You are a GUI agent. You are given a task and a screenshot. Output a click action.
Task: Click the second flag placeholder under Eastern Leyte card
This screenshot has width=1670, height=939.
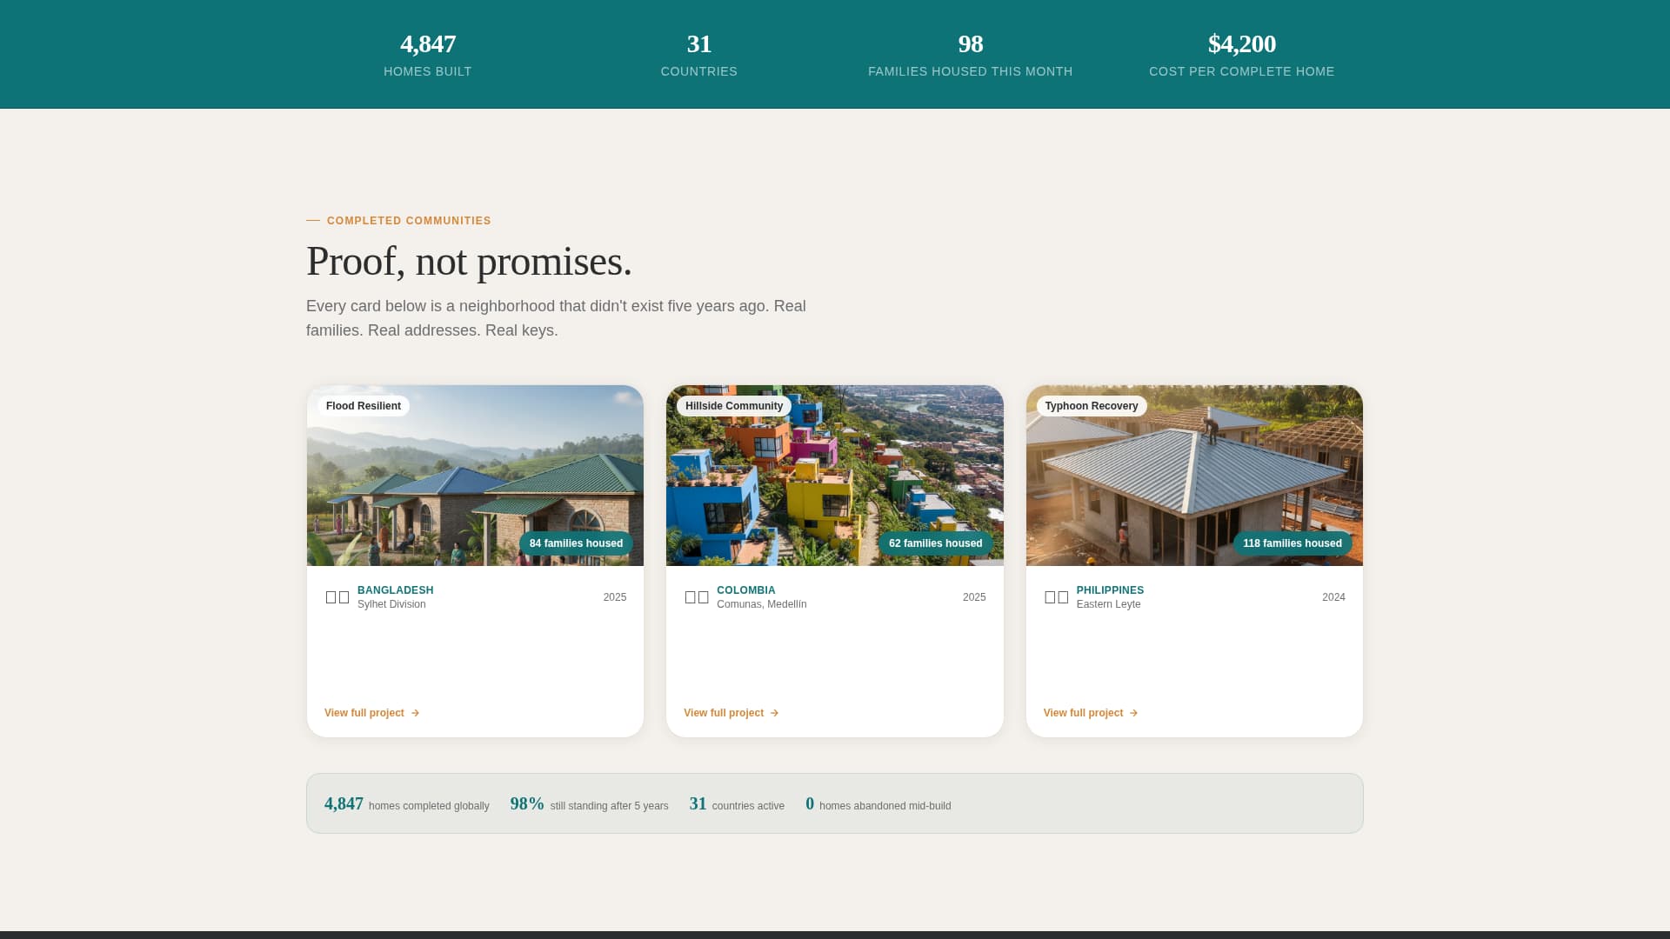[1063, 596]
